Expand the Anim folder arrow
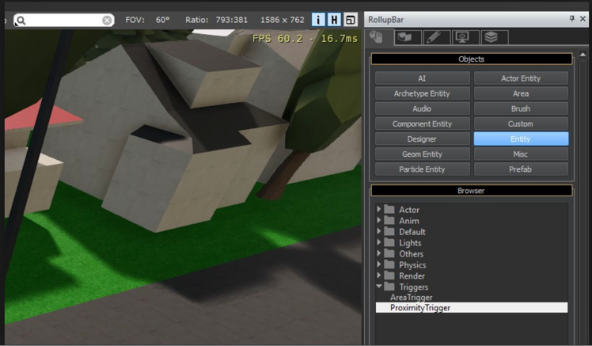Viewport: 592px width, 346px height. point(378,220)
